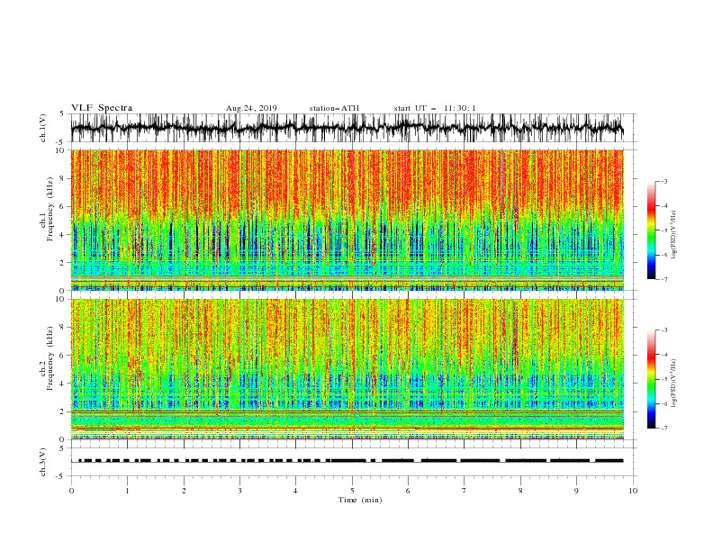Click the "8" tick on the time axis
This screenshot has width=713, height=551.
(x=520, y=491)
